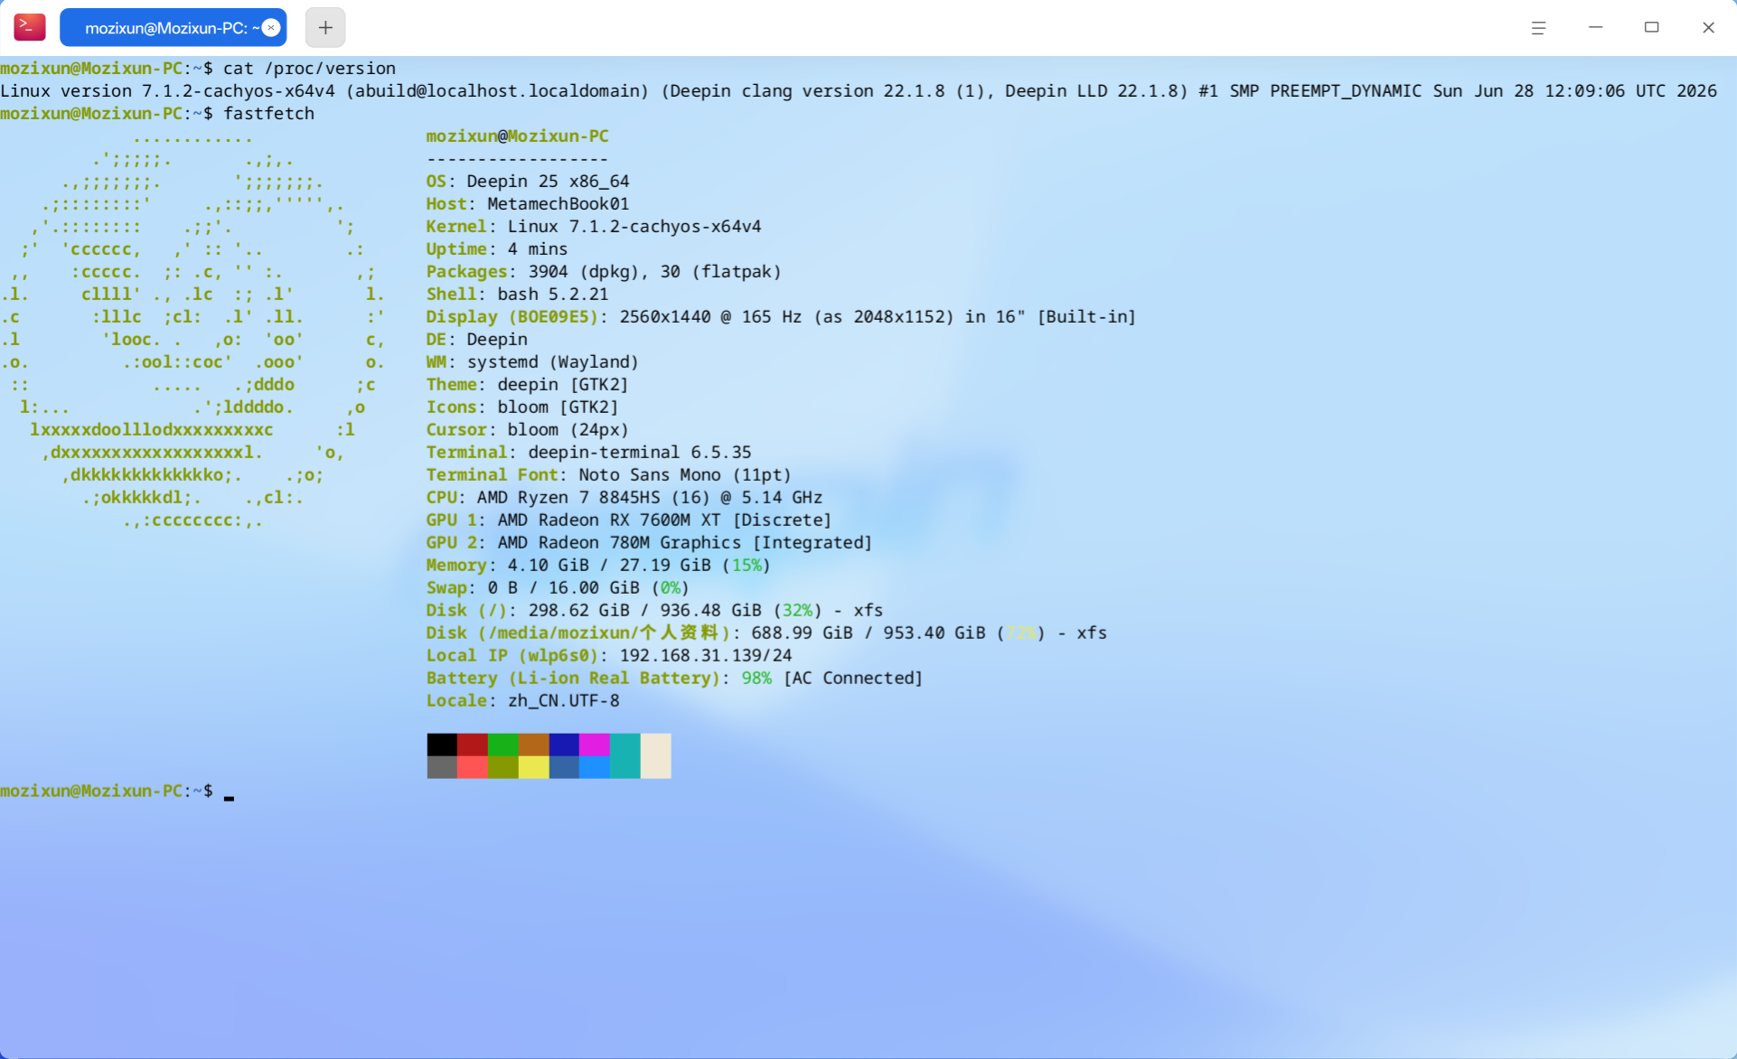The image size is (1737, 1059).
Task: Click the Swap 0 B / 16.00 GiB line
Action: pyautogui.click(x=558, y=587)
